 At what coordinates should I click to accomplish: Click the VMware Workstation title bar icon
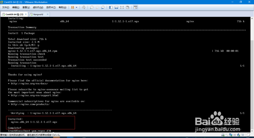click(2, 2)
